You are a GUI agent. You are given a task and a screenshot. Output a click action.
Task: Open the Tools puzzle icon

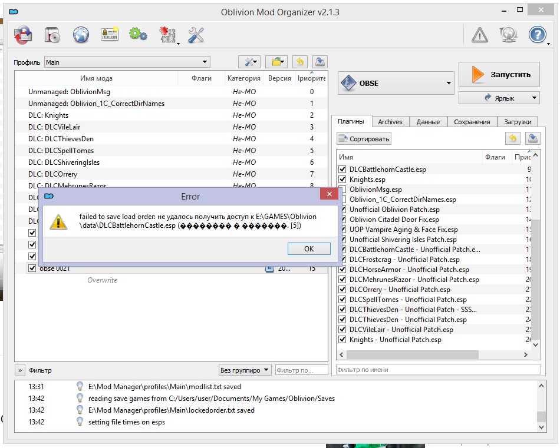point(167,35)
